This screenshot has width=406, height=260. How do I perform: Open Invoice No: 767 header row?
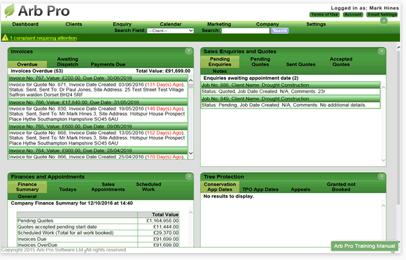[98, 78]
